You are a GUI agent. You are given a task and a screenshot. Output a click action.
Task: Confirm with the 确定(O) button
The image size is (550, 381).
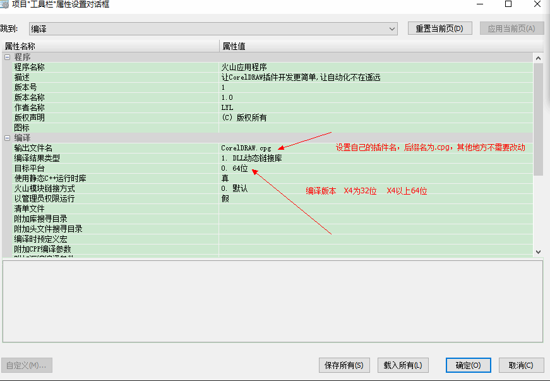(468, 365)
